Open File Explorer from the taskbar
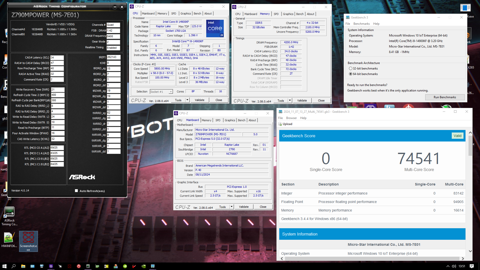Screen dimensions: 480x270 (23, 266)
